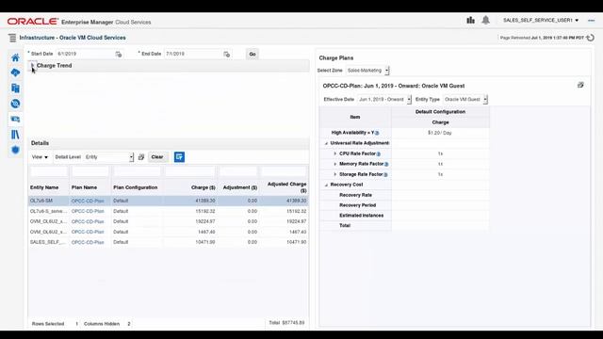This screenshot has width=603, height=339.
Task: Refresh the page with the refresh icon
Action: pyautogui.click(x=591, y=38)
